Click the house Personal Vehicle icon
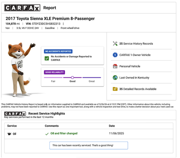Screen dimensions: 180x158 pos(115,66)
